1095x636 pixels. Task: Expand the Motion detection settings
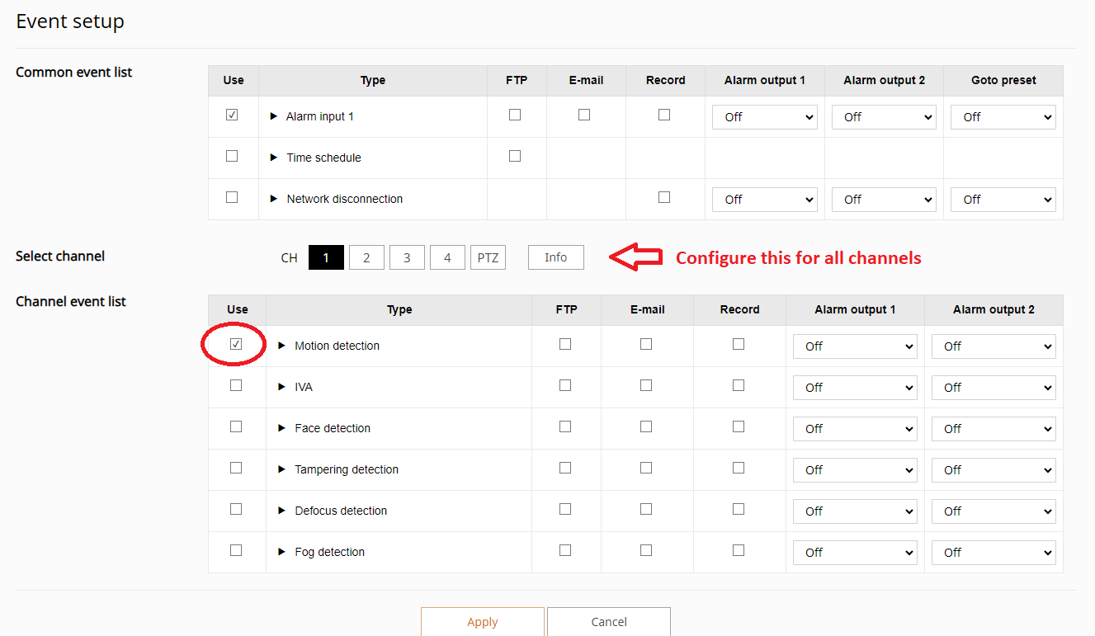pyautogui.click(x=281, y=346)
